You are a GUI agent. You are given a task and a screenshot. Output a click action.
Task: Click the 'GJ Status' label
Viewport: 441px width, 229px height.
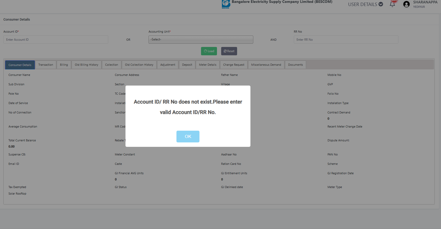click(121, 187)
